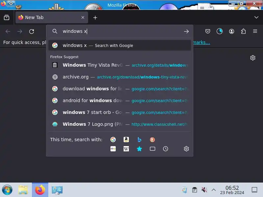Open search settings gear in dropdown
The height and width of the screenshot is (197, 263).
click(186, 149)
